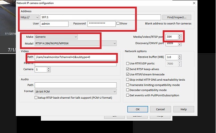Open the http:// protocol dropdown

[x=30, y=17]
